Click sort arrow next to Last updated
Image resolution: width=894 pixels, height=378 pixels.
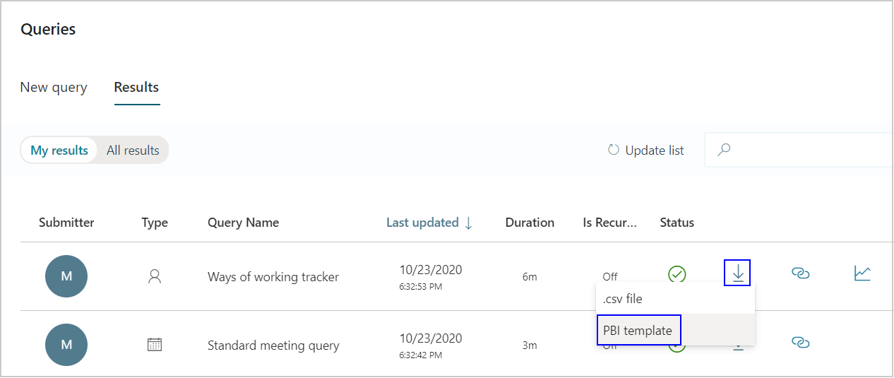[468, 223]
